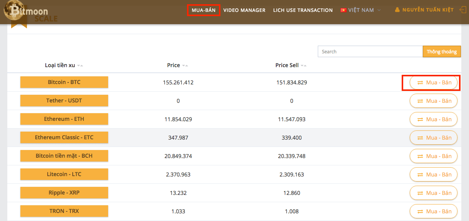Click Litecoin price 2.370.963
Image resolution: width=469 pixels, height=221 pixels.
point(178,175)
